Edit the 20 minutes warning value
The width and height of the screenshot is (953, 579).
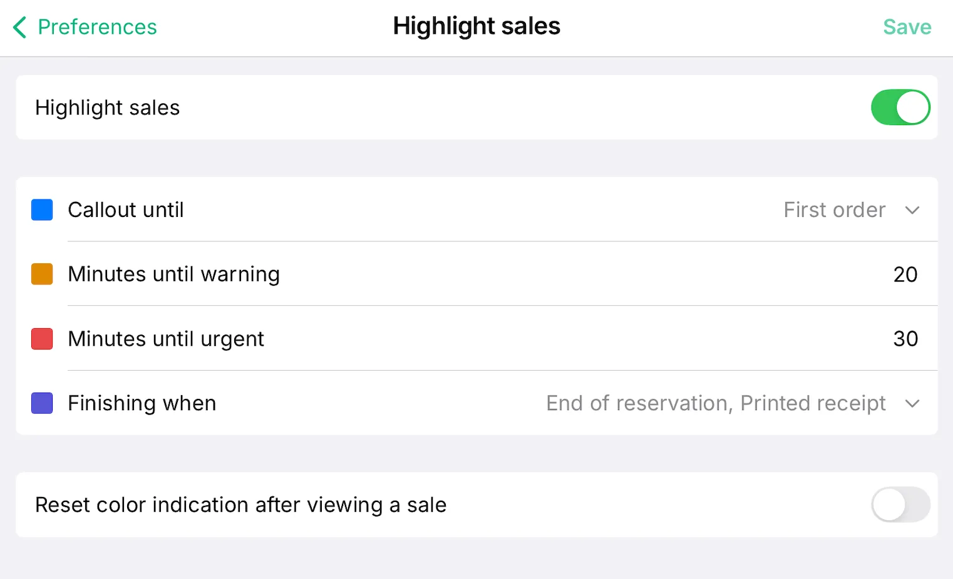pos(905,274)
